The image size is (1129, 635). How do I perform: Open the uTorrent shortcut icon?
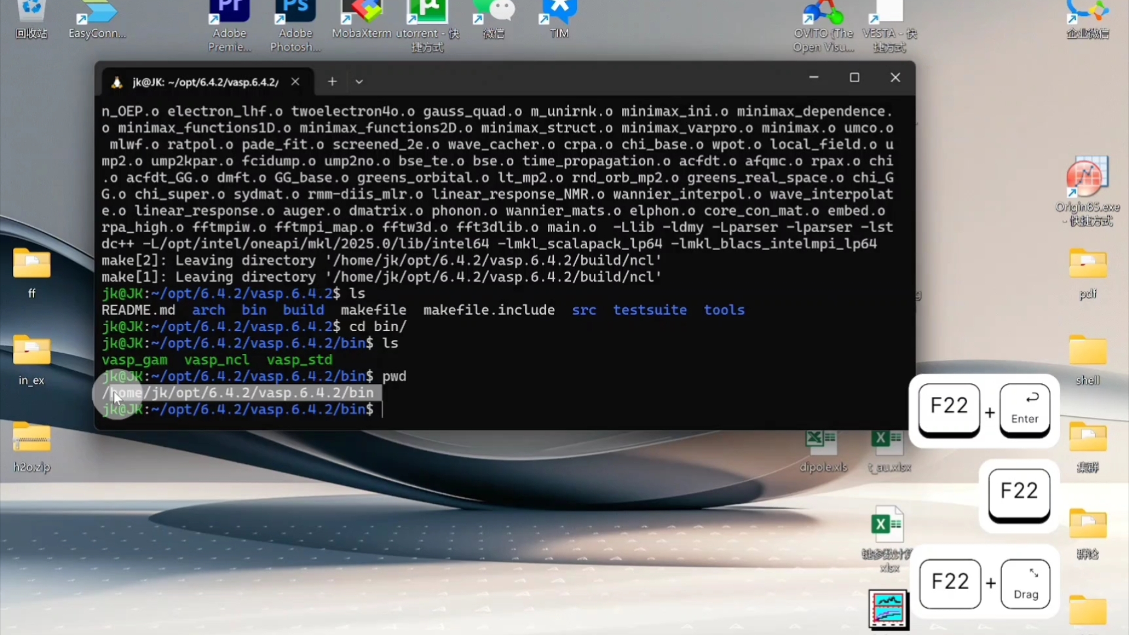tap(427, 18)
